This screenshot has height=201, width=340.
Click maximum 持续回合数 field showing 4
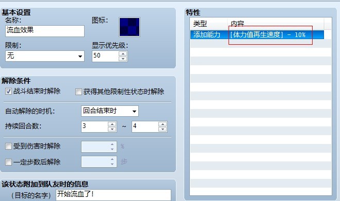pyautogui.click(x=145, y=126)
